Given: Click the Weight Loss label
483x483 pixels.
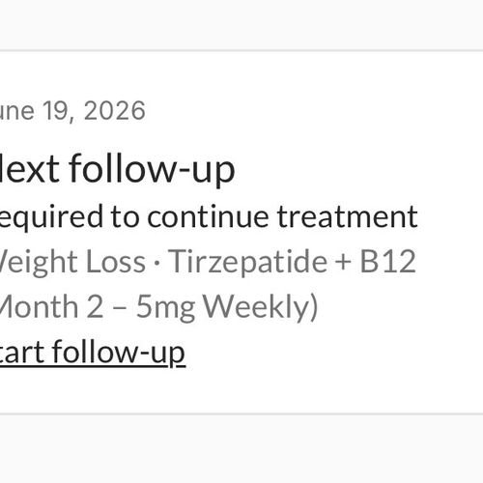Looking at the screenshot, I should pos(72,262).
